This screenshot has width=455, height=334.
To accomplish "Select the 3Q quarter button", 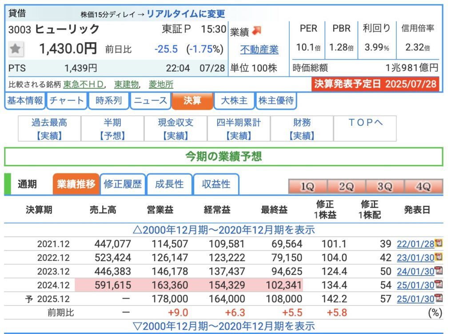I will [x=385, y=186].
